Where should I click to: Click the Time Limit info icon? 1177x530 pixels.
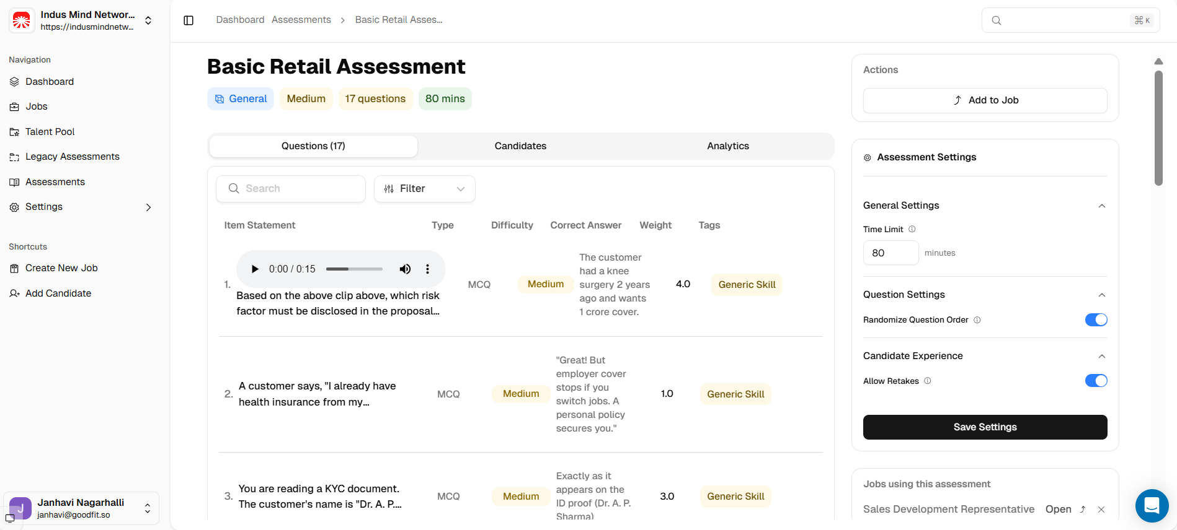(912, 229)
